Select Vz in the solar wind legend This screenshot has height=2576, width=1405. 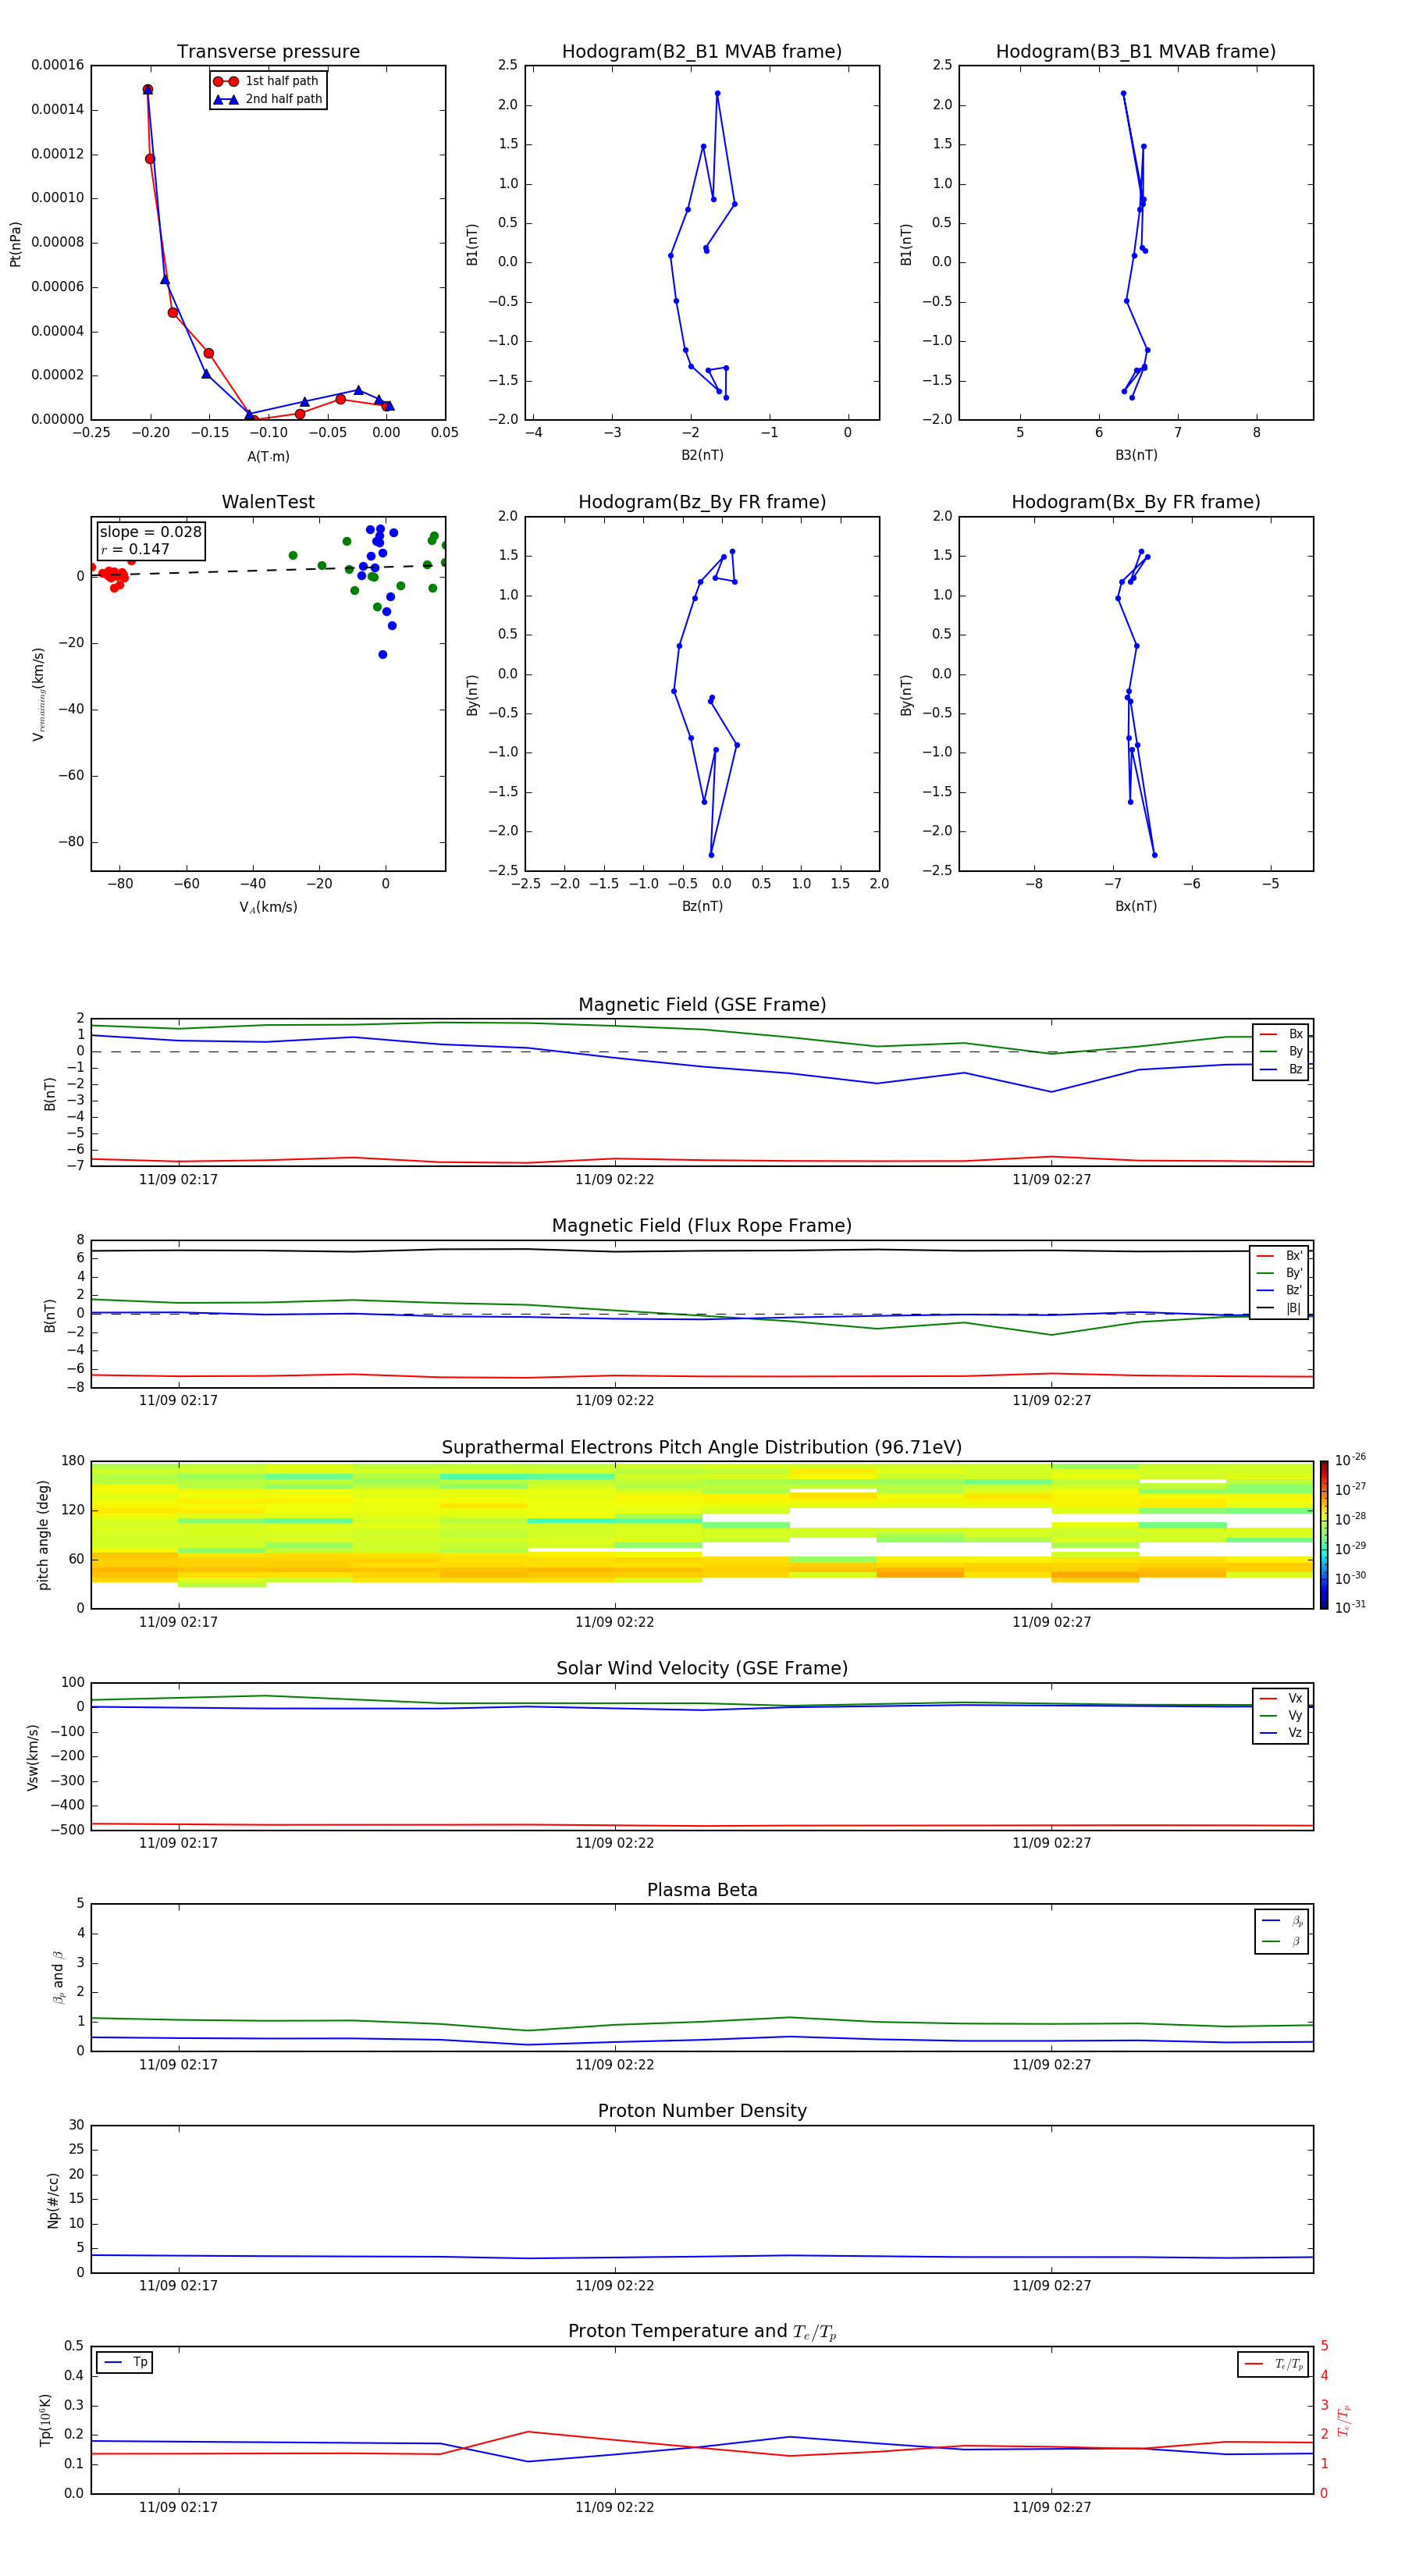pyautogui.click(x=1281, y=1733)
